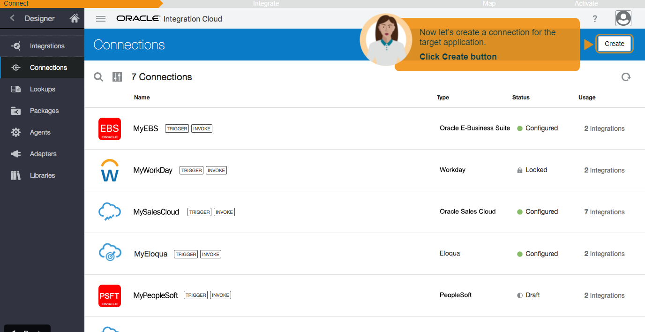Open the MyPeopleSoft connection

(x=156, y=295)
